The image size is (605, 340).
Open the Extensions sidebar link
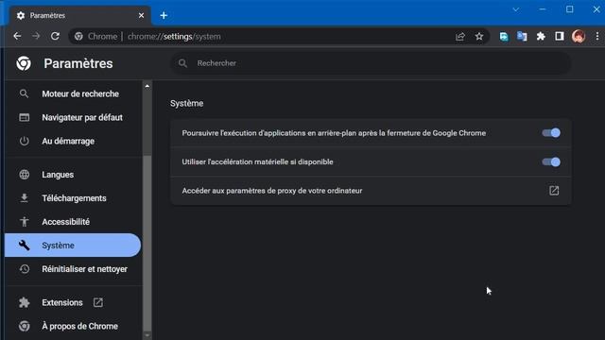click(74, 302)
